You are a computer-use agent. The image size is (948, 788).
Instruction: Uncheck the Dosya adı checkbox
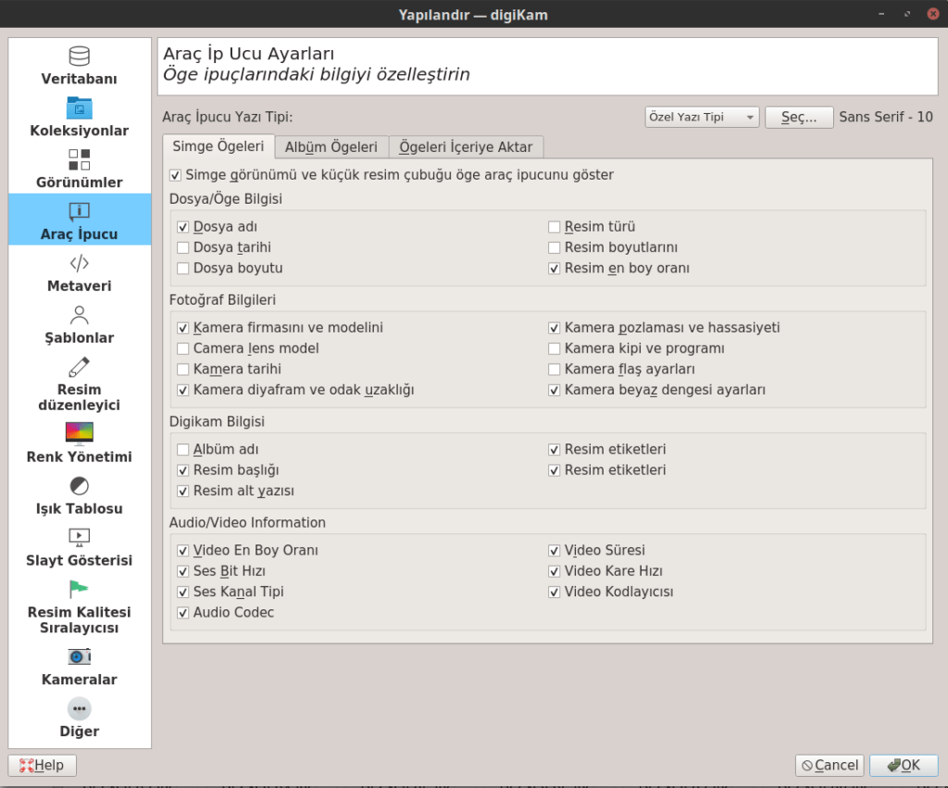pos(182,227)
